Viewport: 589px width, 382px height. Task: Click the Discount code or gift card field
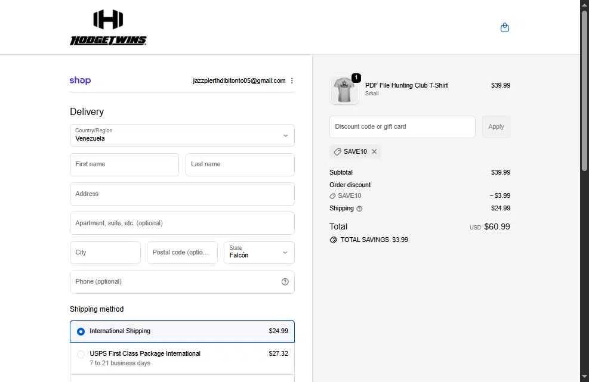[x=402, y=127]
